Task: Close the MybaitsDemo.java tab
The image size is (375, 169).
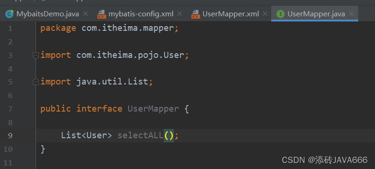Action: pos(86,14)
